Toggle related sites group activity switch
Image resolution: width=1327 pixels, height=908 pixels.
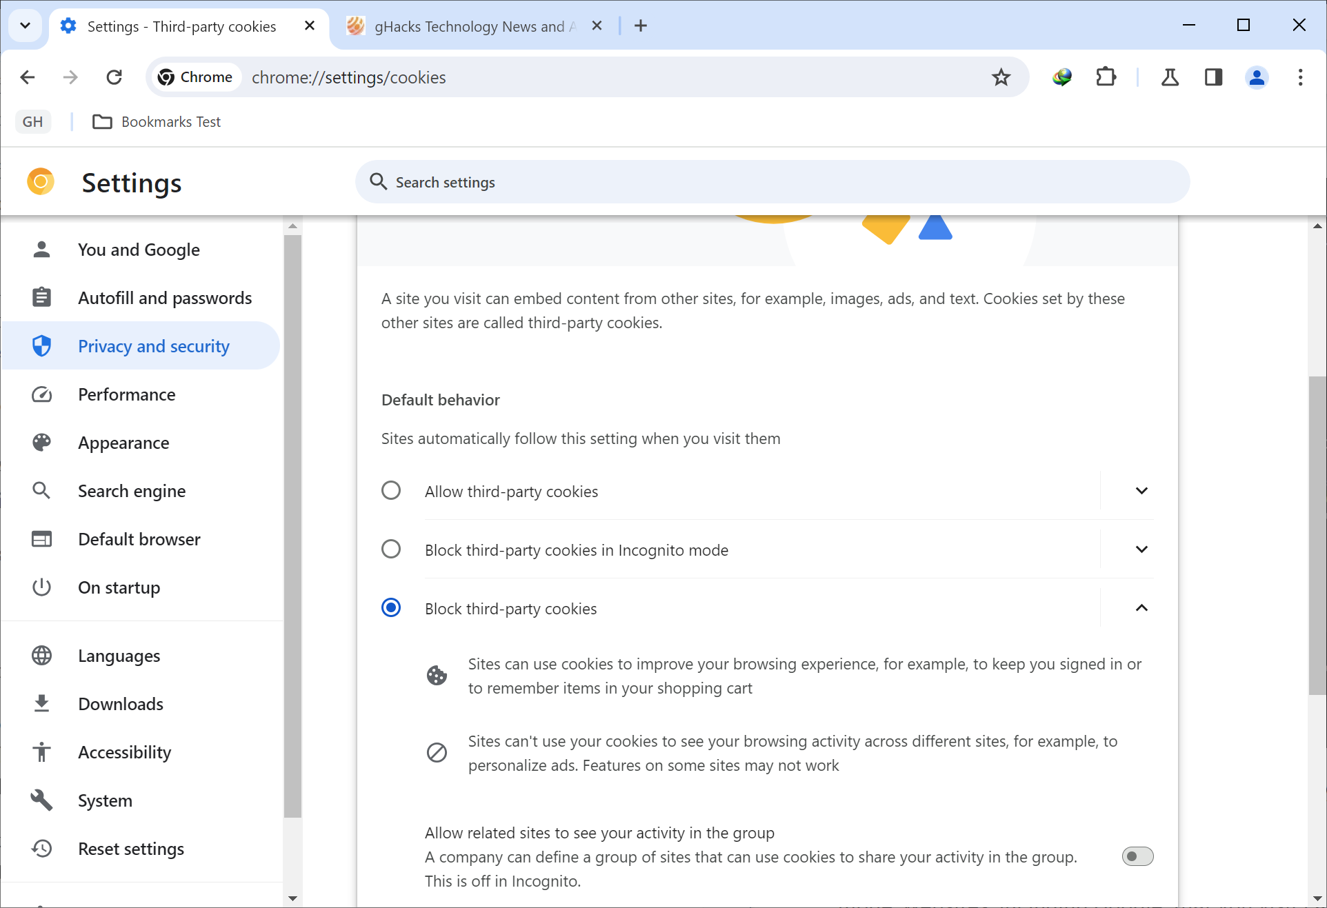tap(1137, 856)
